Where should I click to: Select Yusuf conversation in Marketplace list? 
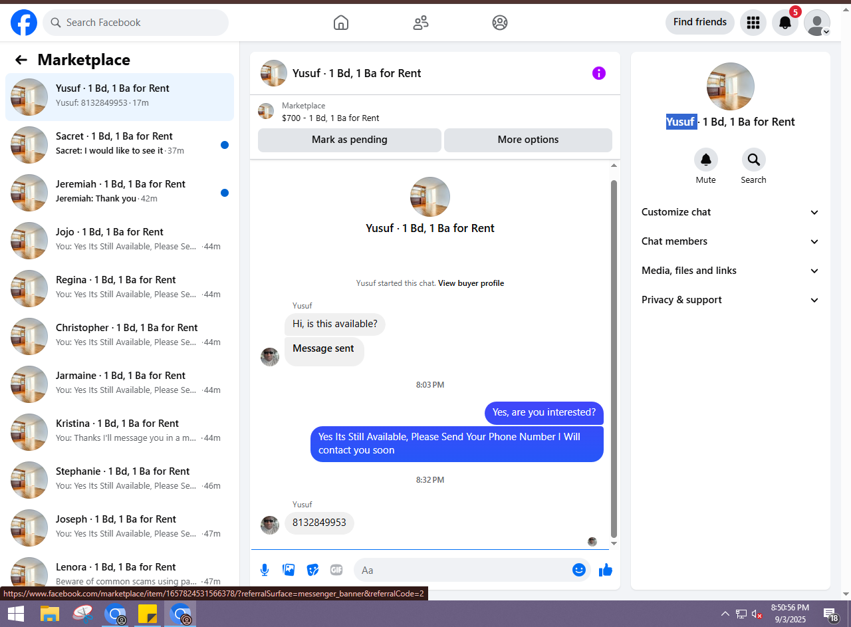point(120,97)
